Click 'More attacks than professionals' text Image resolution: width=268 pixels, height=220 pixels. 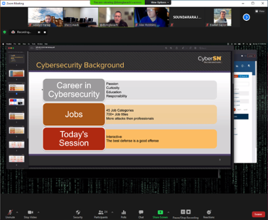click(130, 119)
